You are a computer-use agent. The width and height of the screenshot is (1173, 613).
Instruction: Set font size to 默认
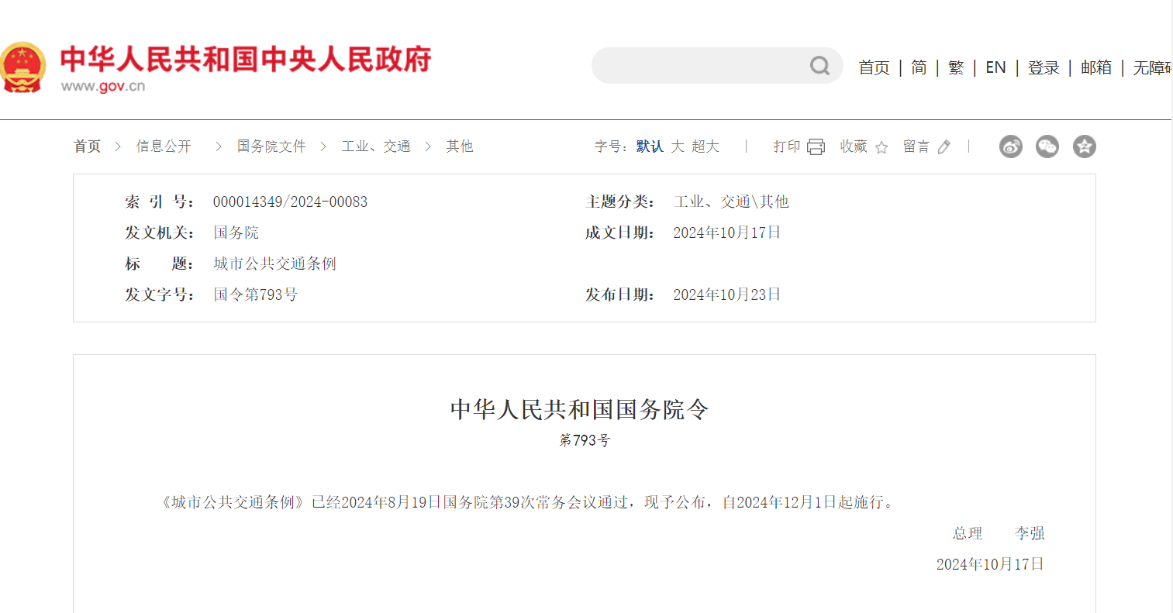(x=650, y=146)
